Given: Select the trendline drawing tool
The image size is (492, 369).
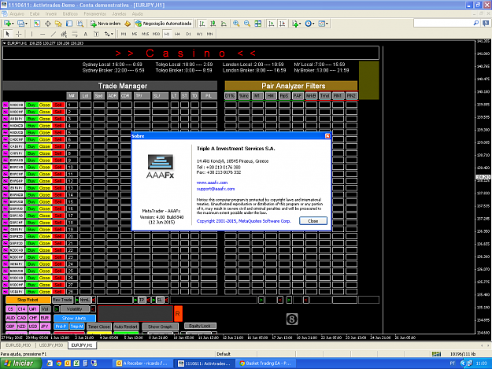Looking at the screenshot, I should (x=54, y=34).
